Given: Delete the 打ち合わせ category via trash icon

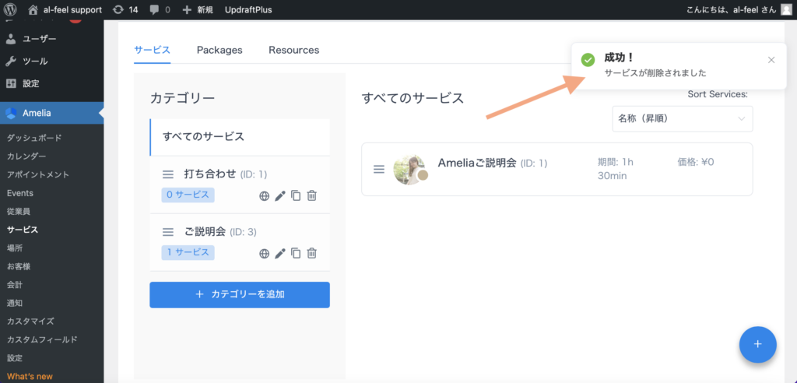Looking at the screenshot, I should [x=311, y=196].
